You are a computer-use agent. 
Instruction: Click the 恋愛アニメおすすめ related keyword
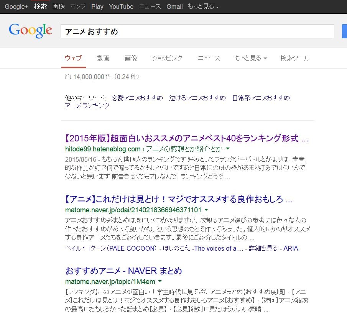point(137,98)
